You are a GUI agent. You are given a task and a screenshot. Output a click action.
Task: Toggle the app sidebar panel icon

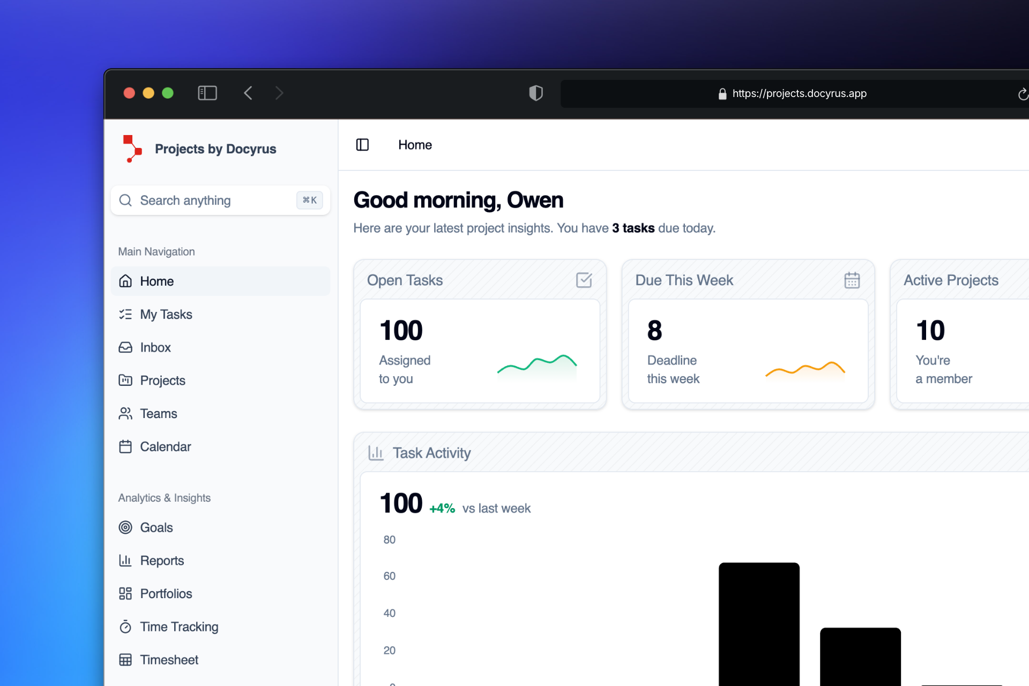(362, 145)
